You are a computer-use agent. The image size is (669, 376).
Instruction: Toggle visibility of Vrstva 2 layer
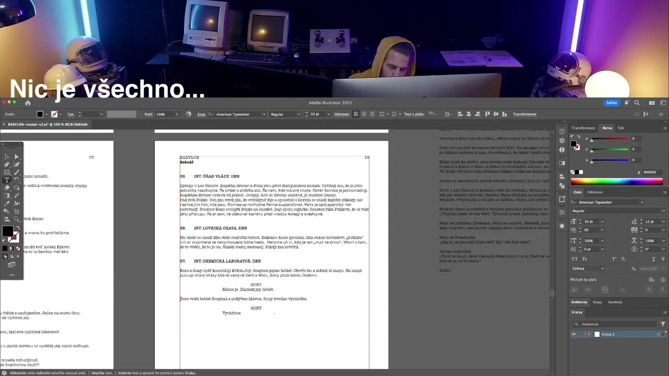573,334
